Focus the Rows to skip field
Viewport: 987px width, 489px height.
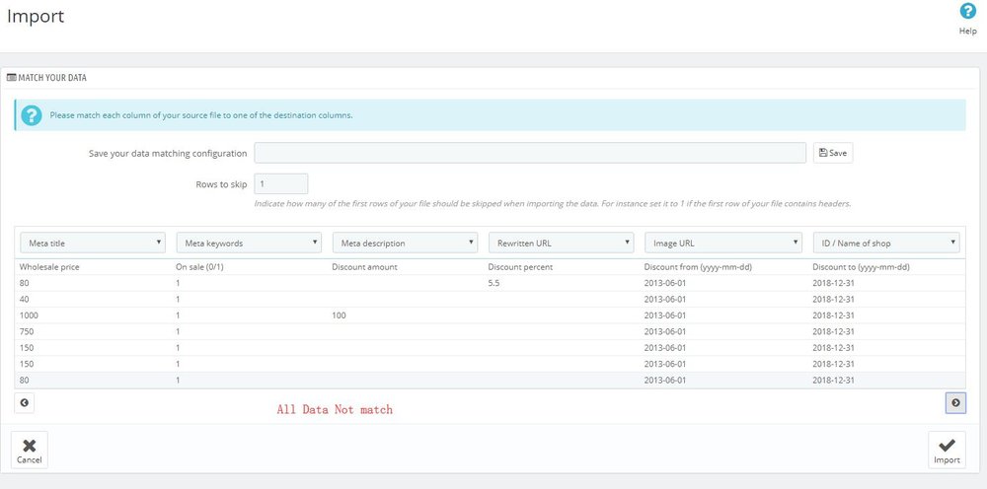point(281,184)
